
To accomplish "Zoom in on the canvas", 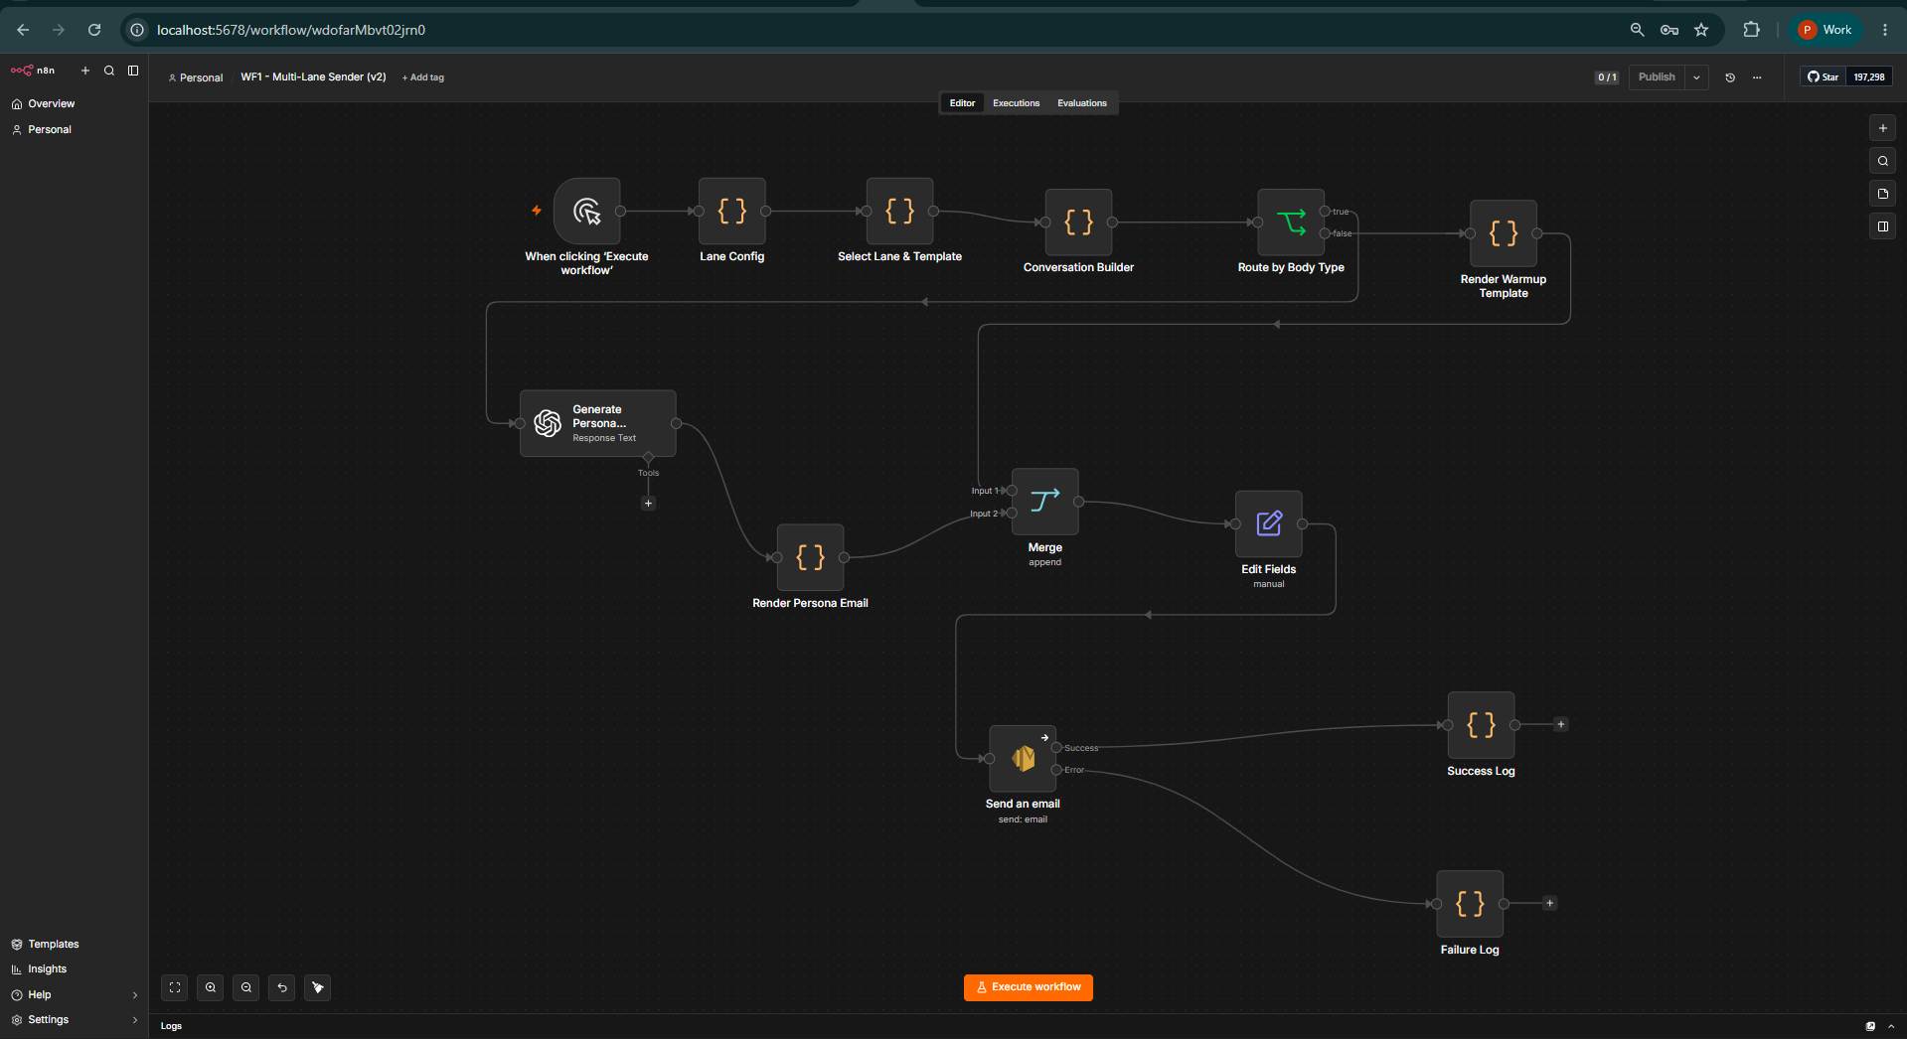I will pos(211,987).
